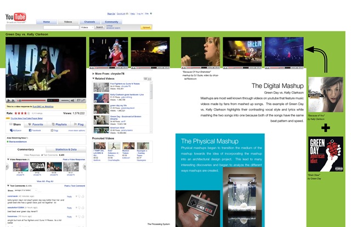Focus the YouTube search input field

pyautogui.click(x=61, y=27)
